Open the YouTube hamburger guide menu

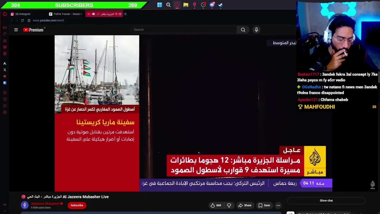click(x=16, y=30)
